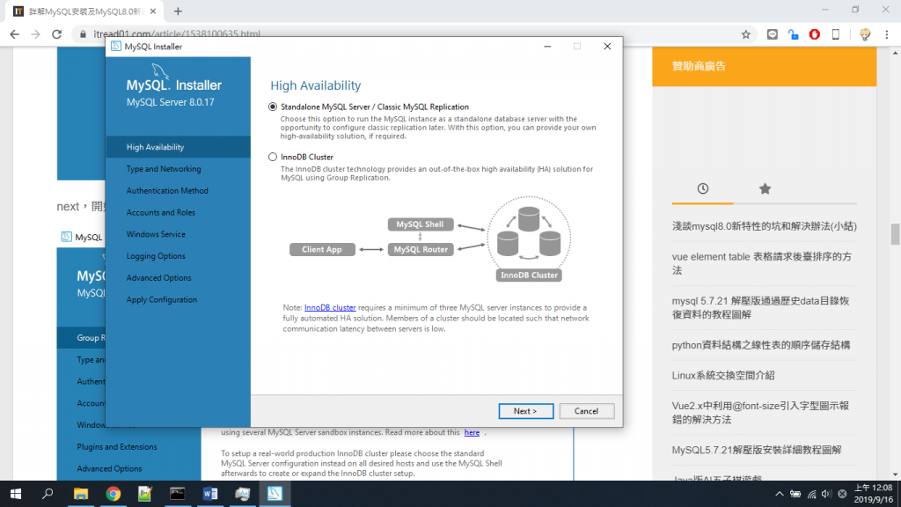Show hidden tray icons chevron

click(x=780, y=494)
